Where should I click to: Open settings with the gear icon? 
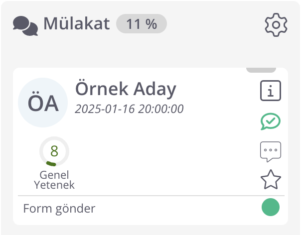[x=276, y=24]
